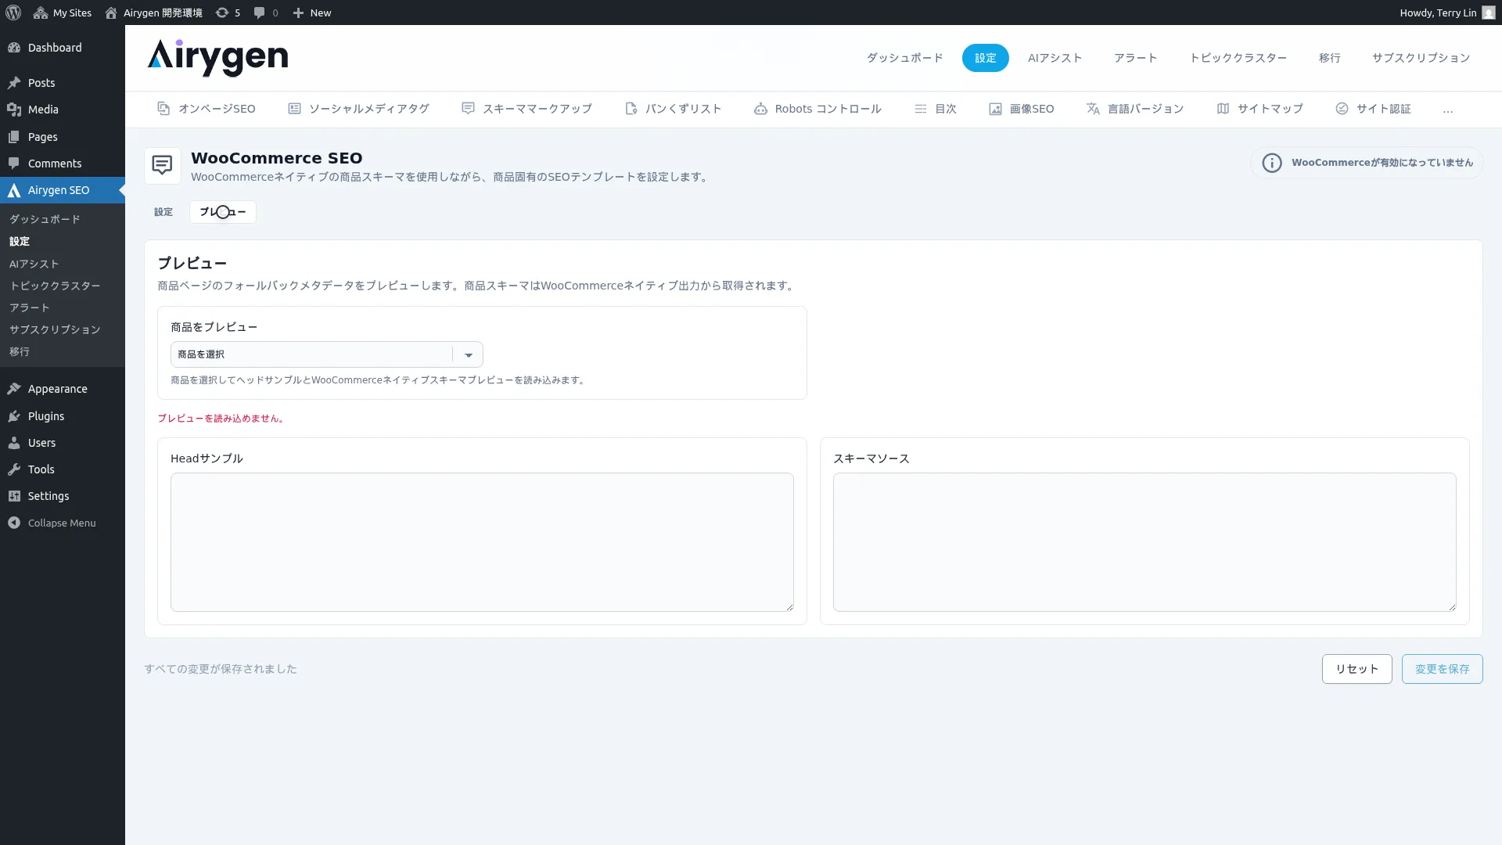Click the 画像SEO image icon

(x=995, y=109)
